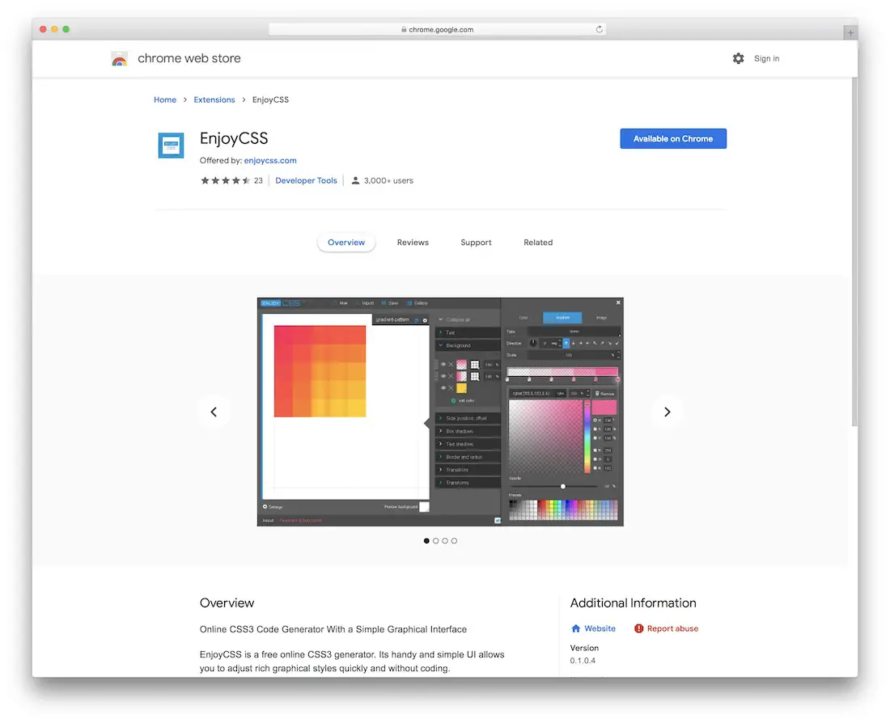This screenshot has width=890, height=723.
Task: Select the first carousel dot indicator
Action: tap(427, 540)
